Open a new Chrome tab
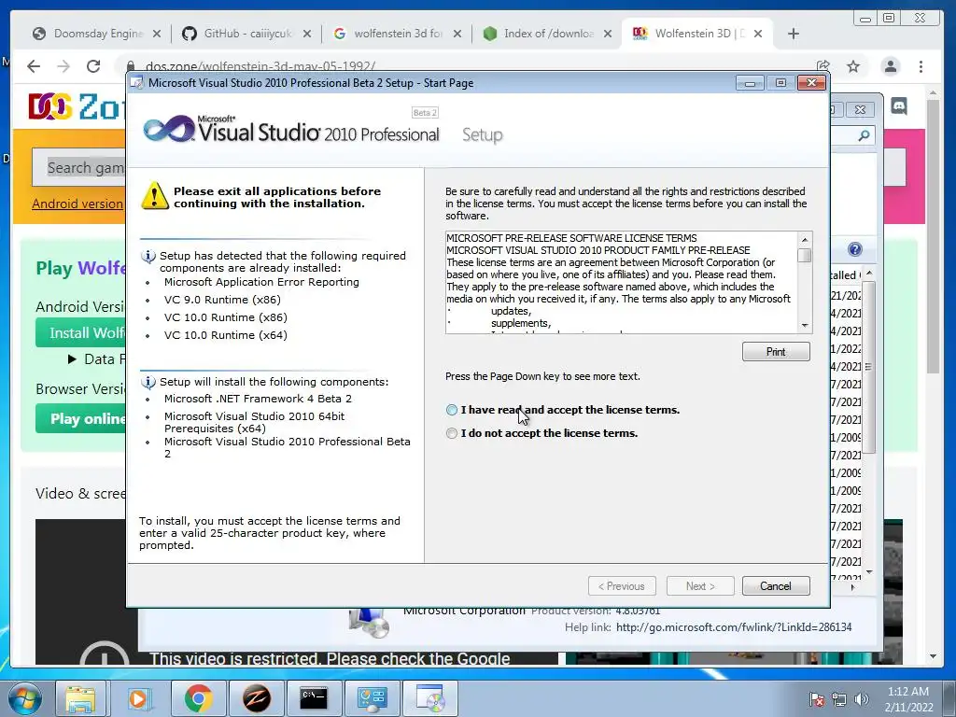This screenshot has width=956, height=717. tap(794, 34)
